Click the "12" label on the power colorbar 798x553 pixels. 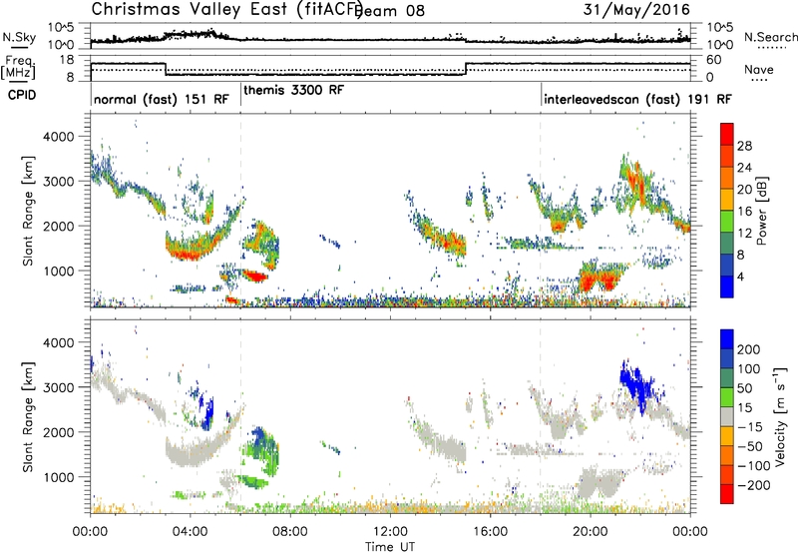pyautogui.click(x=744, y=233)
